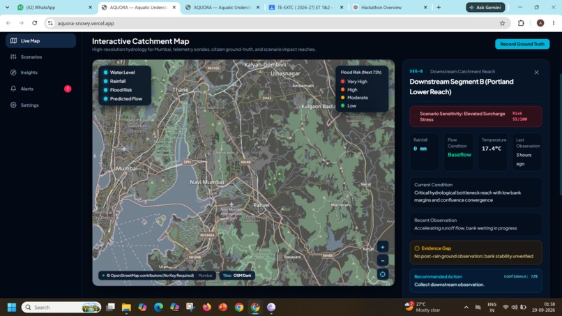Click the Scenarios sliders icon
This screenshot has height=316, width=562.
click(13, 57)
